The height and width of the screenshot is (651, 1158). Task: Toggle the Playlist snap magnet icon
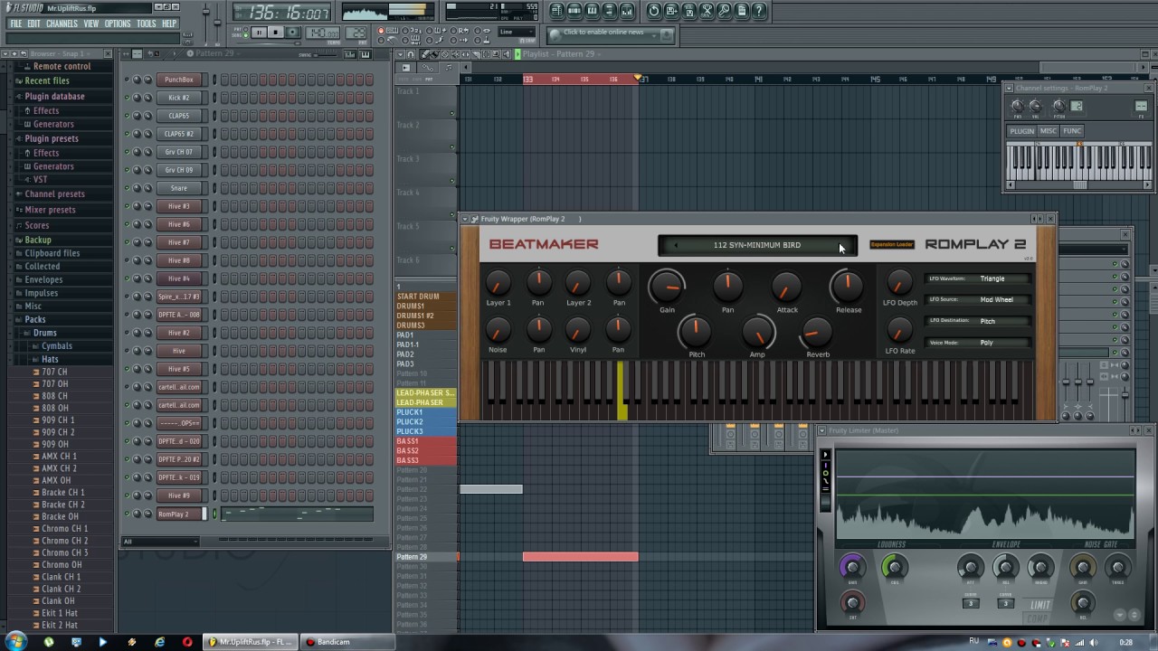(411, 54)
